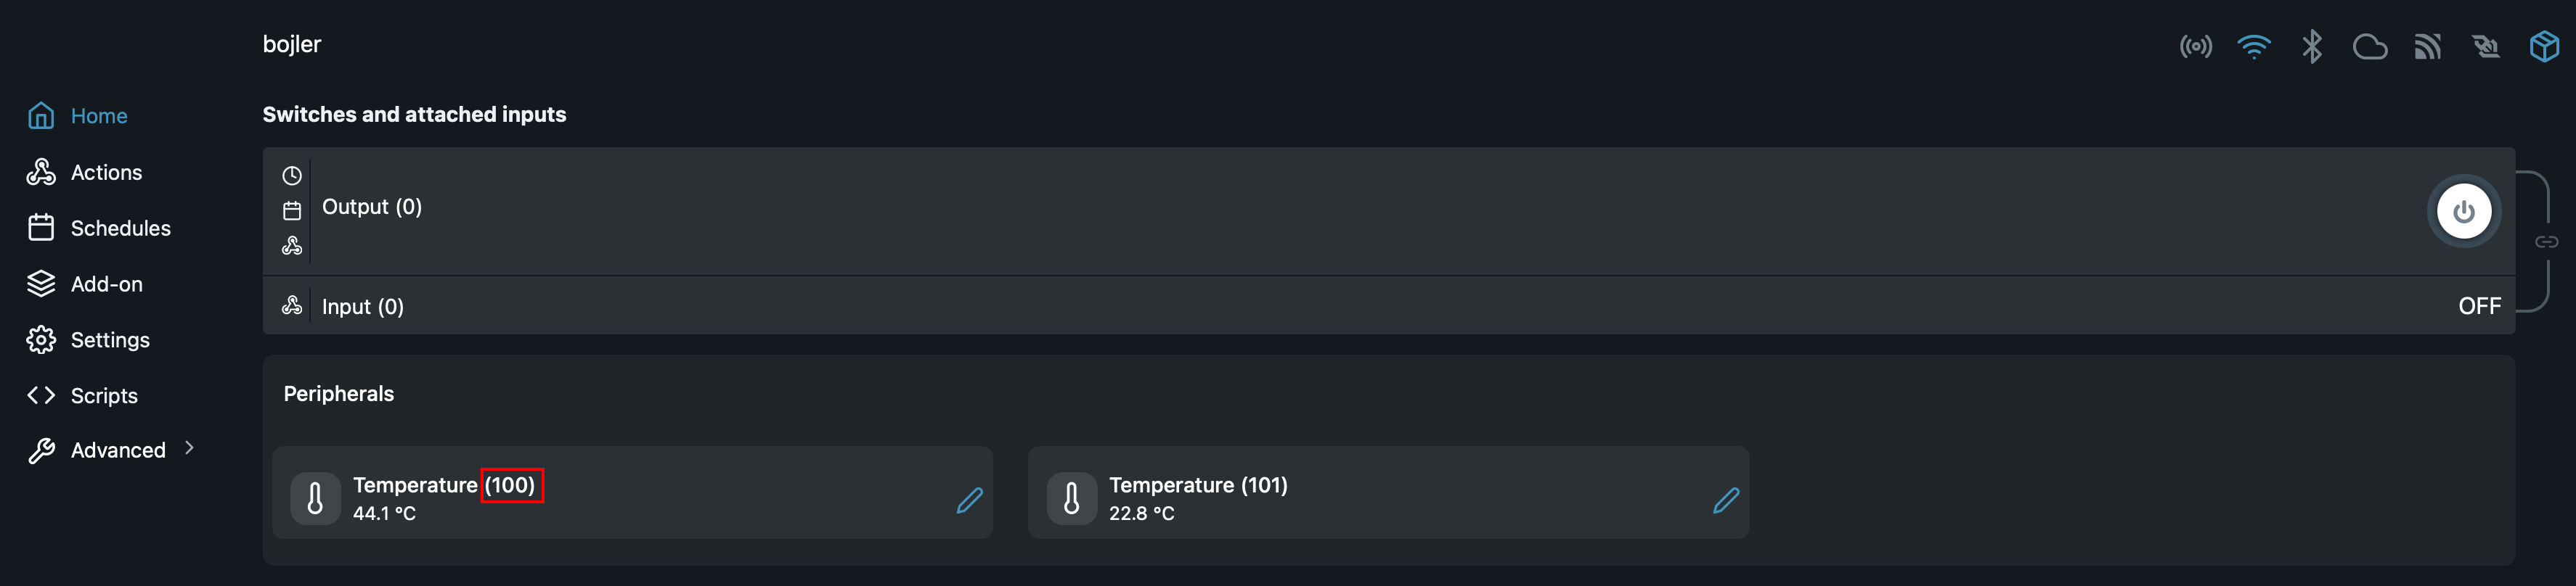
Task: Click the access point status icon
Action: [x=2195, y=47]
